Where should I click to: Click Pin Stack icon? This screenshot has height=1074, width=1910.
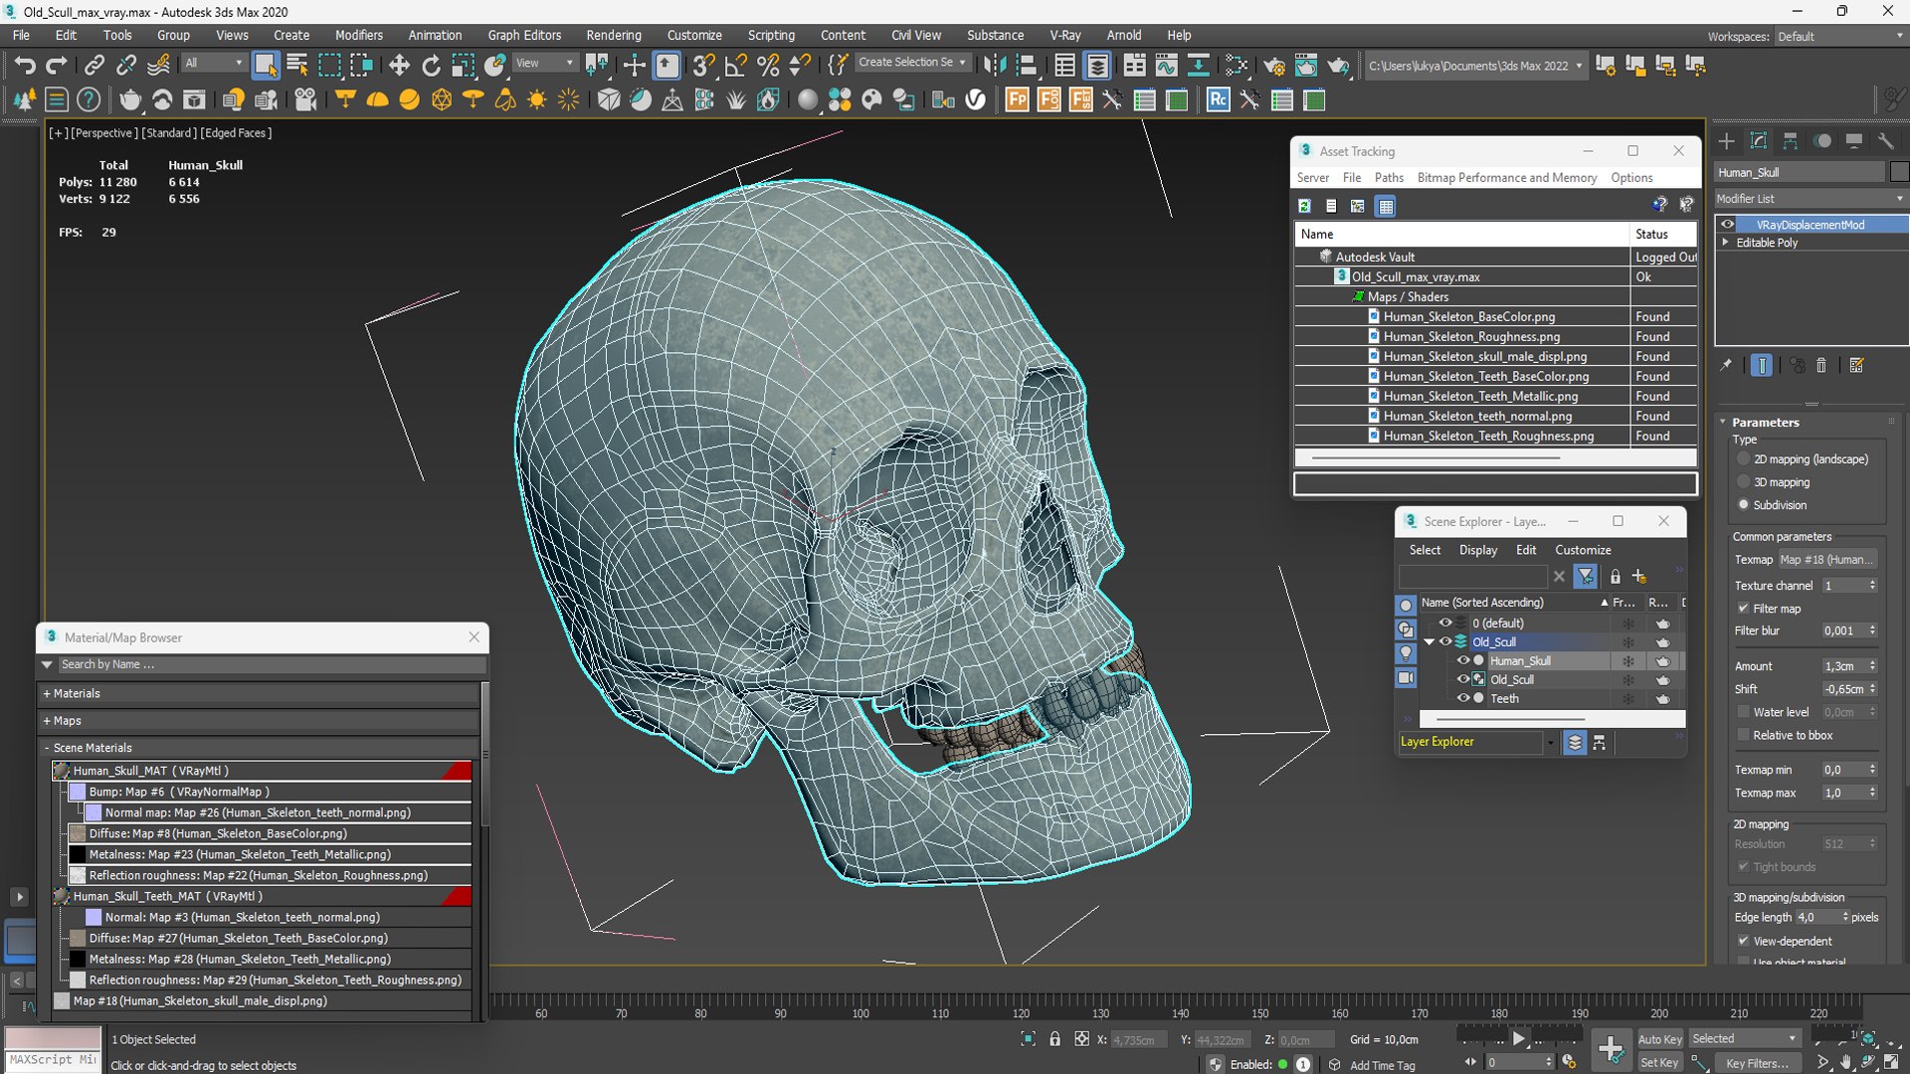(1726, 366)
